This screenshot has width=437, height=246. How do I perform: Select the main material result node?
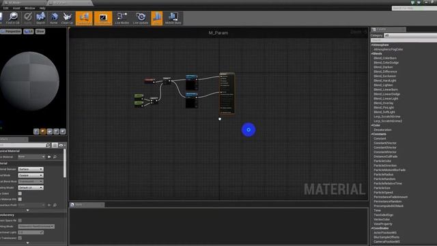[227, 93]
